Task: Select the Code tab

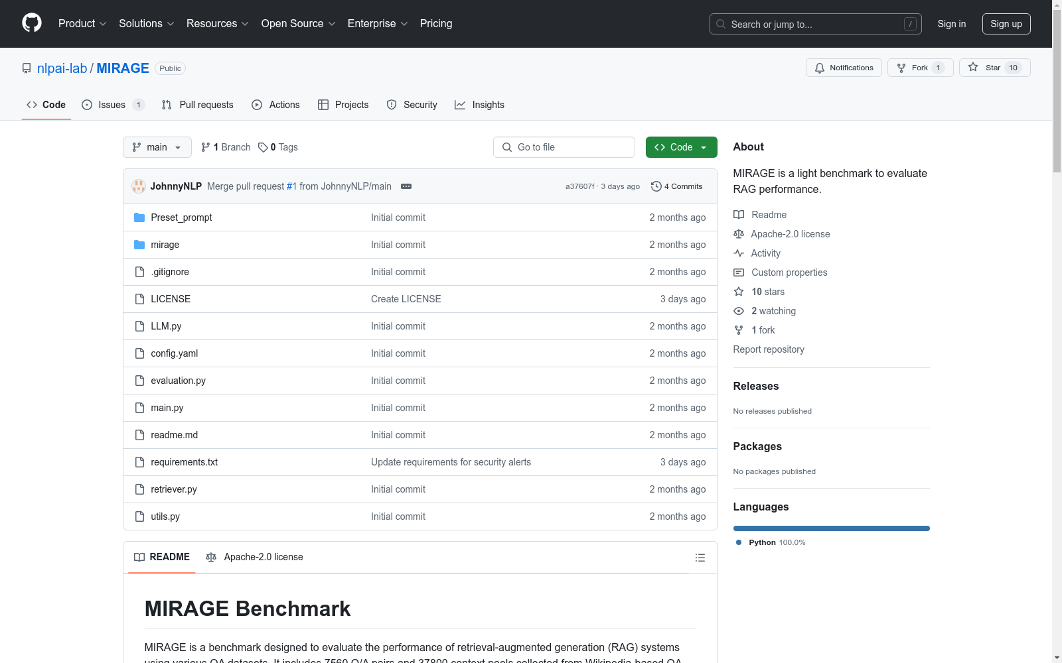Action: (46, 105)
